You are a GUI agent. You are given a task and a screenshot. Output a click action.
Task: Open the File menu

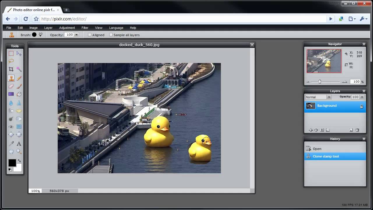[9, 28]
